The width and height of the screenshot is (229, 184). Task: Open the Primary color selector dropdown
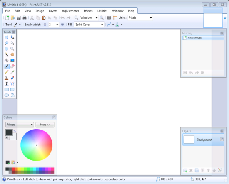point(20,125)
